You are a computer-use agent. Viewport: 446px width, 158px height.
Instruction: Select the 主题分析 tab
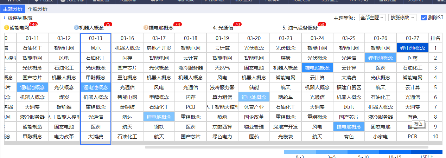[13, 9]
